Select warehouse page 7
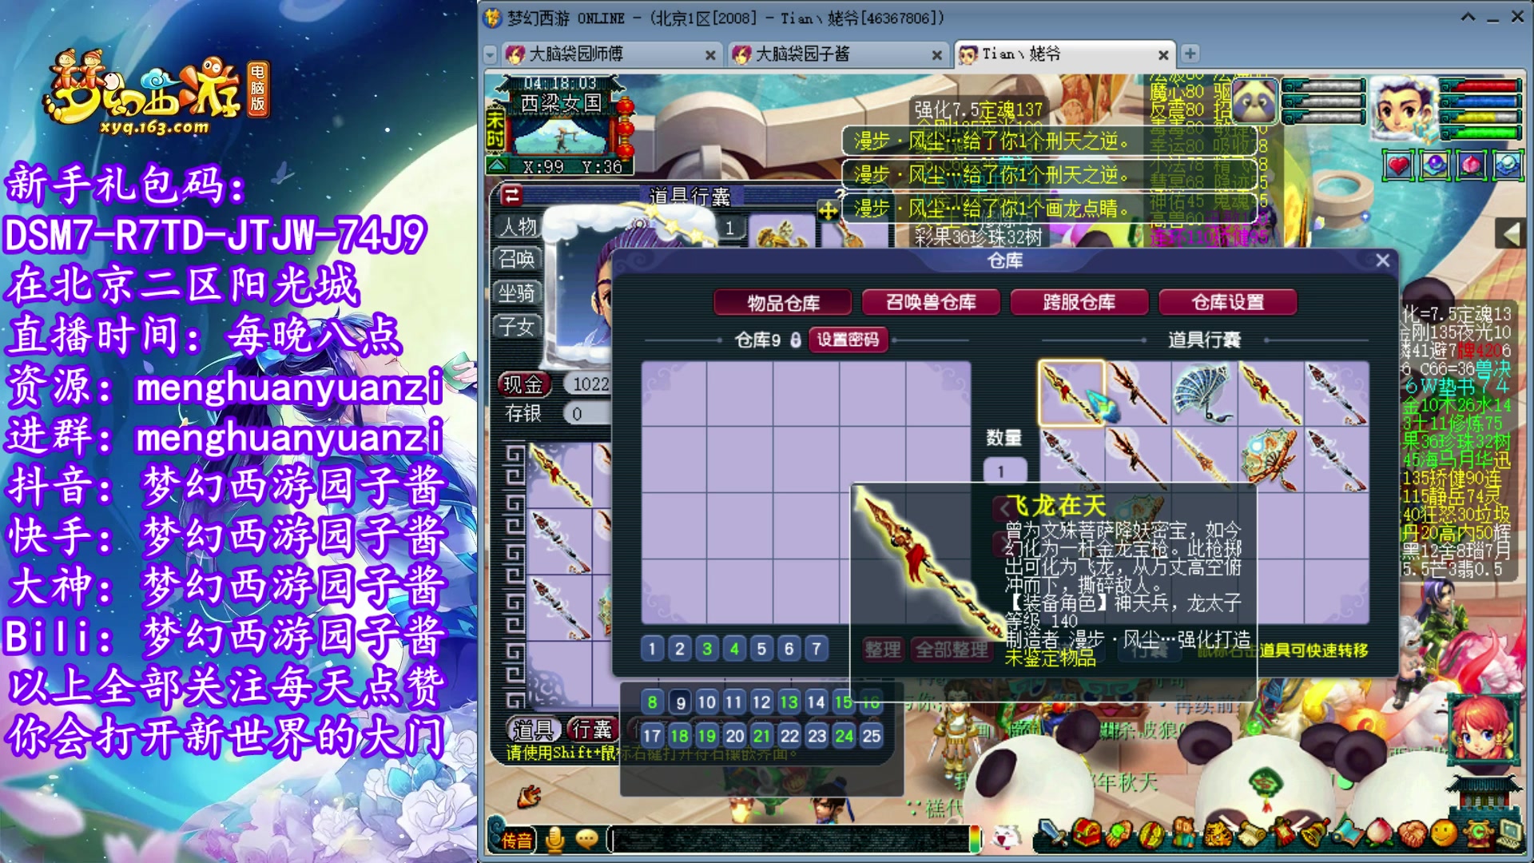The width and height of the screenshot is (1534, 863). tap(816, 649)
